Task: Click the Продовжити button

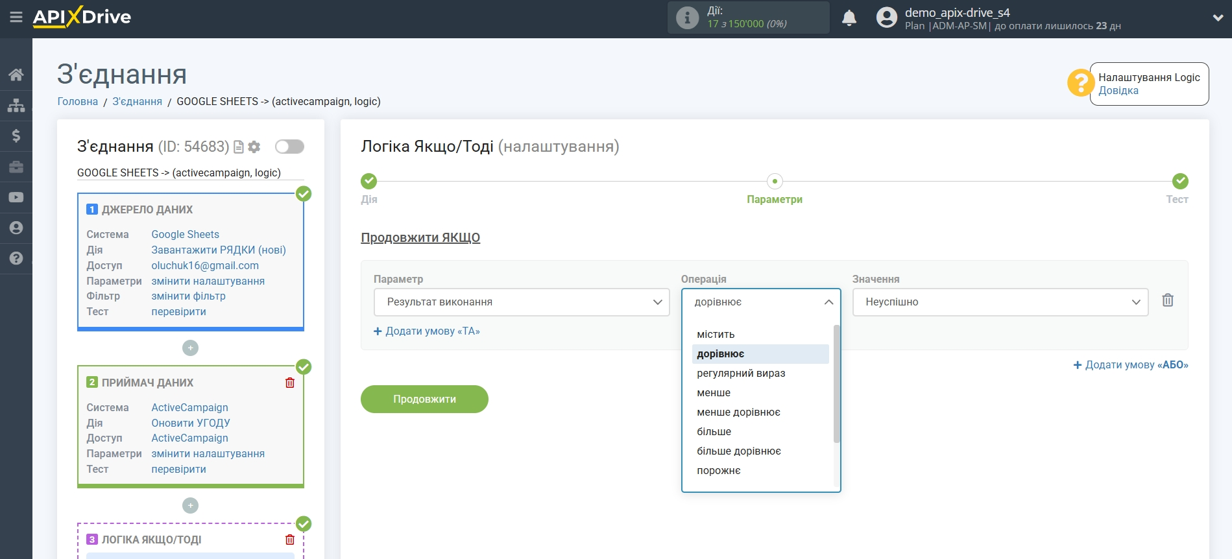Action: coord(424,399)
